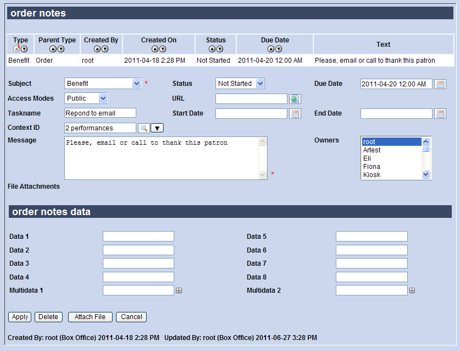
Task: Sort Status column descending
Action: [220, 49]
